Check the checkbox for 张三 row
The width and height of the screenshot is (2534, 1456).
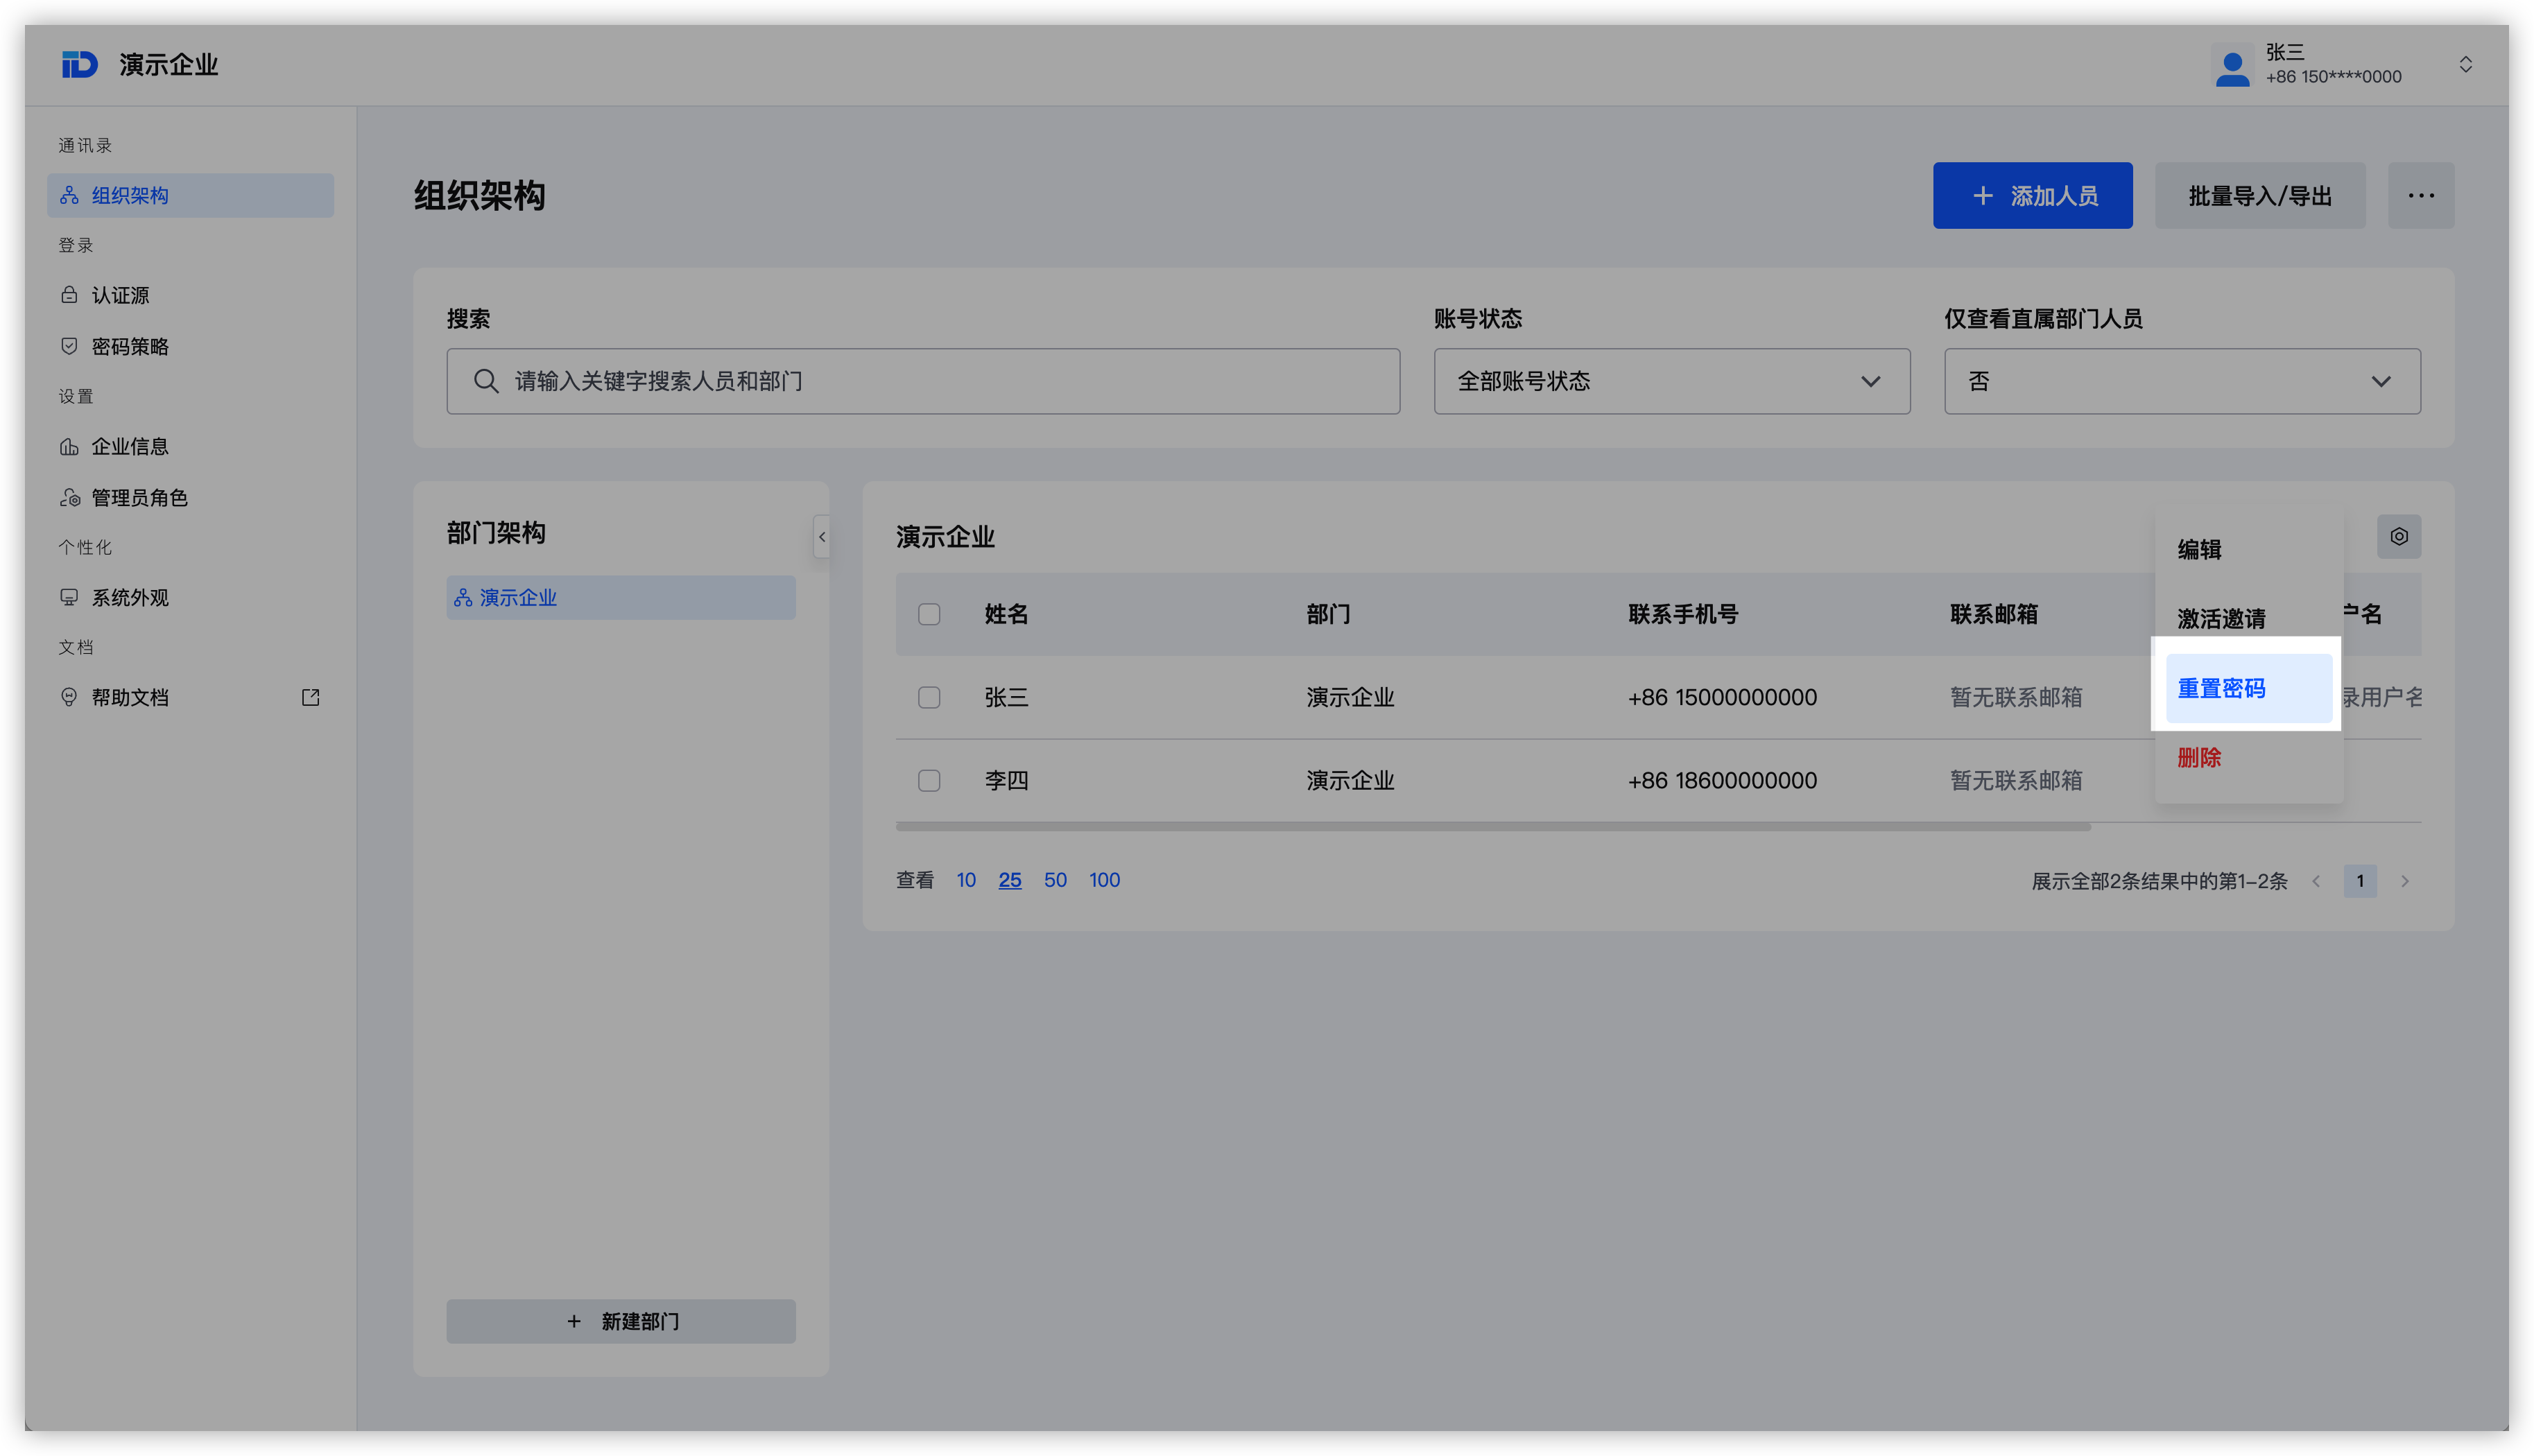coord(929,697)
